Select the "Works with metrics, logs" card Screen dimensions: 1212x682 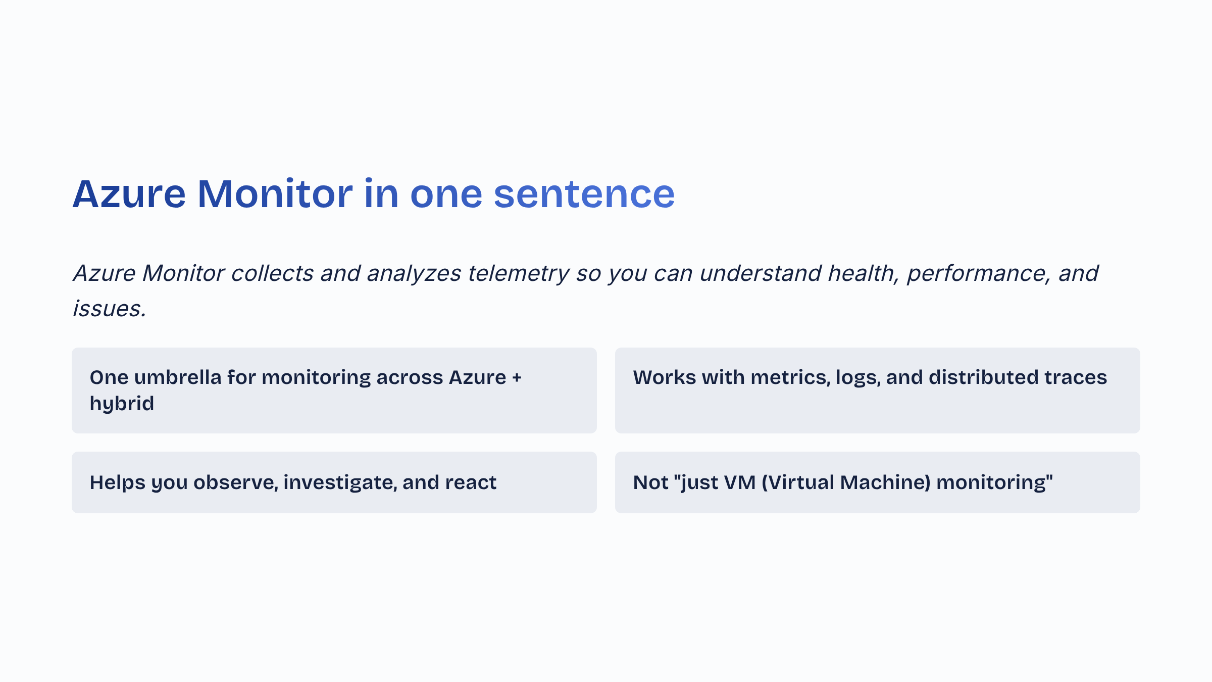877,390
